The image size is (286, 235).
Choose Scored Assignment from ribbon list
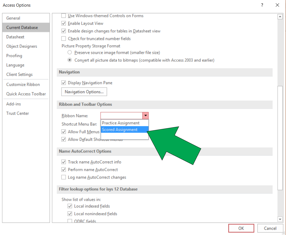tap(125, 129)
